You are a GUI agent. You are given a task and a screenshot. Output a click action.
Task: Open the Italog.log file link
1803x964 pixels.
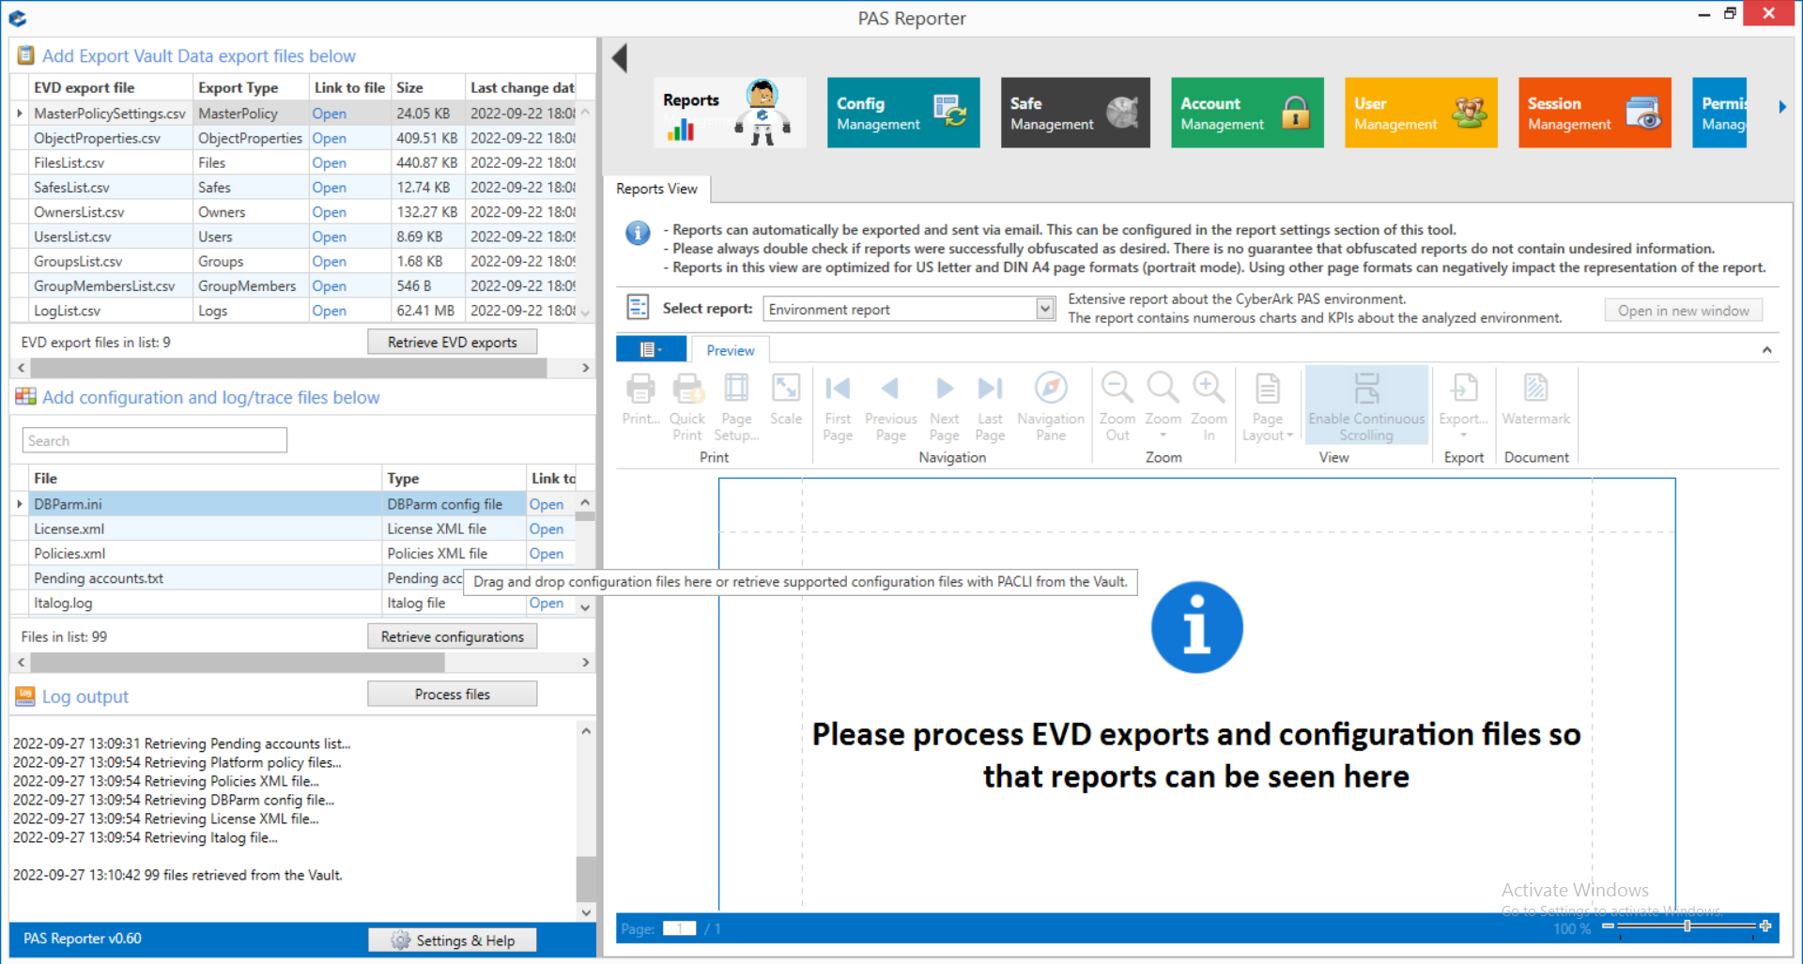coord(546,603)
